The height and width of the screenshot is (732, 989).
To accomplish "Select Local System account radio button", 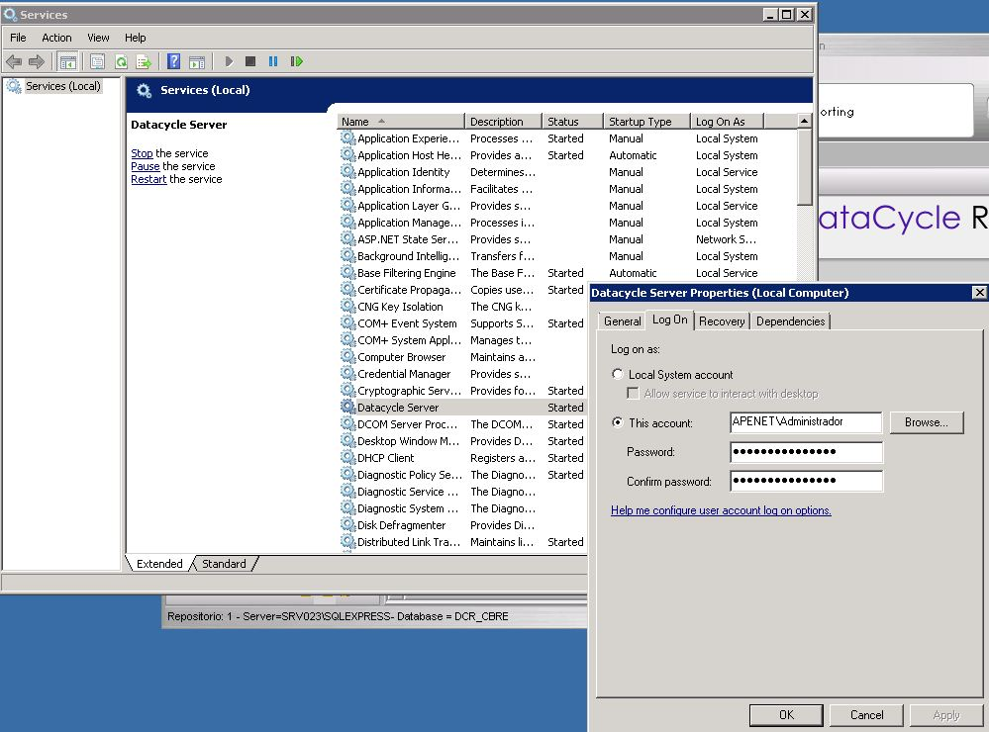I will coord(618,374).
